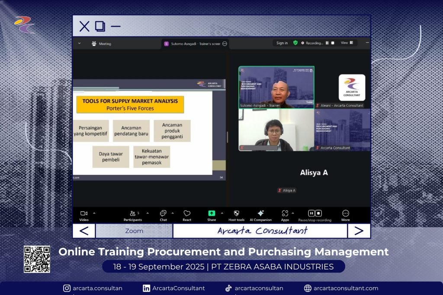Image resolution: width=443 pixels, height=295 pixels.
Task: Click the Sign in button
Action: [x=282, y=43]
